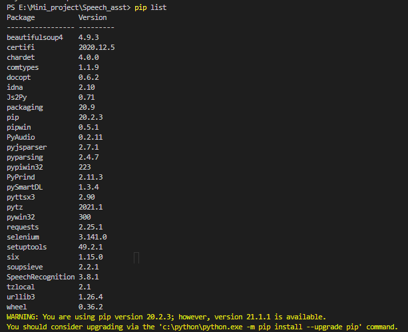The image size is (408, 332).
Task: Click the pywin32 package name
Action: click(x=21, y=218)
